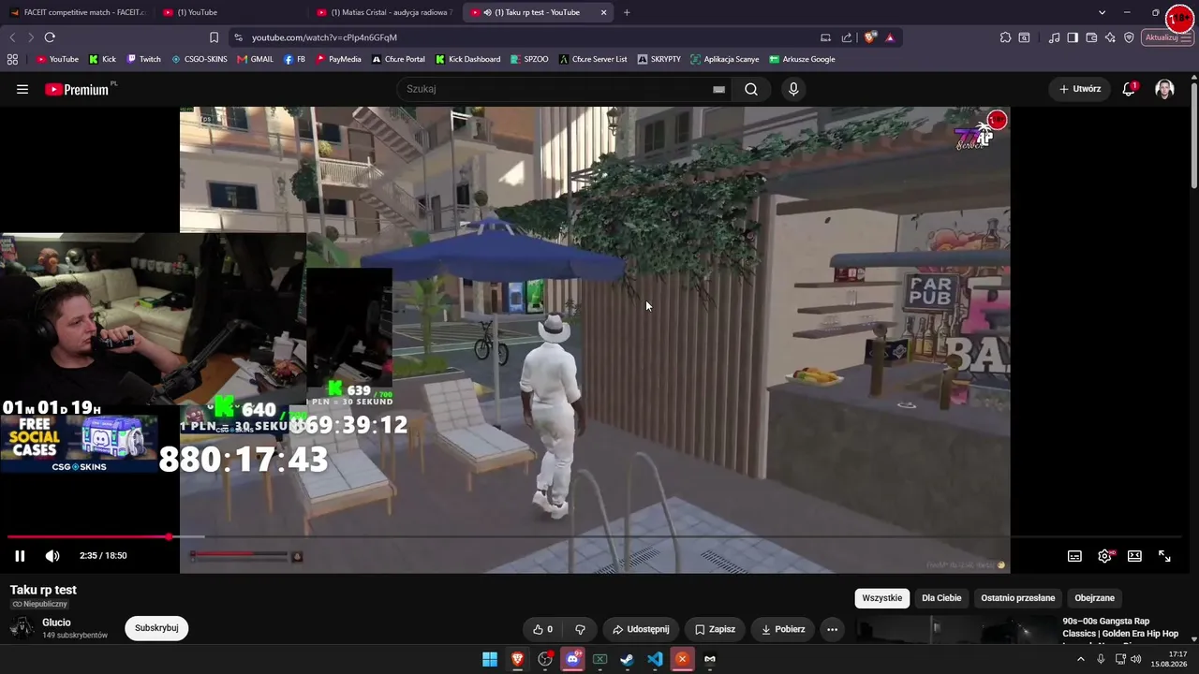This screenshot has width=1199, height=674.
Task: Close the Taku rp test tab
Action: coord(603,12)
